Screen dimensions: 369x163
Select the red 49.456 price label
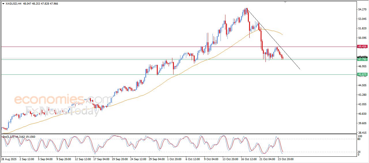[x=362, y=46]
